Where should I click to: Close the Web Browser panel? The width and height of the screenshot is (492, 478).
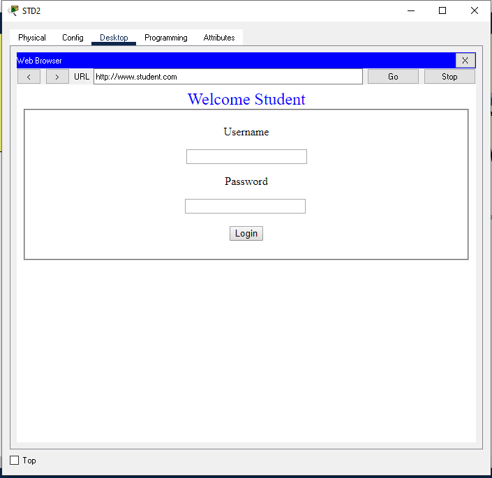[x=465, y=61]
